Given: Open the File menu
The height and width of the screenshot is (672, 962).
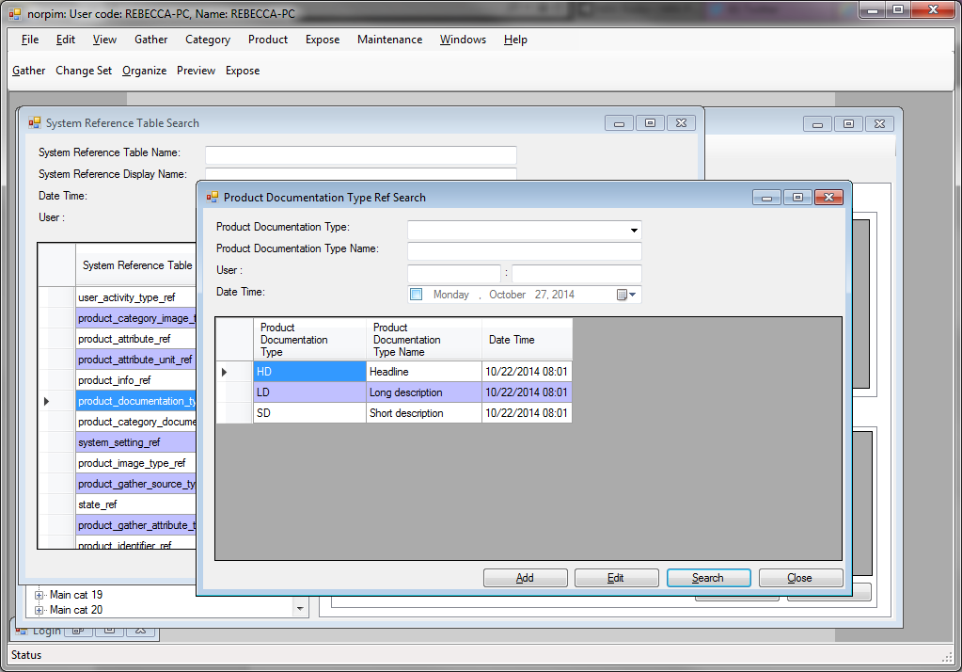Looking at the screenshot, I should click(x=29, y=40).
